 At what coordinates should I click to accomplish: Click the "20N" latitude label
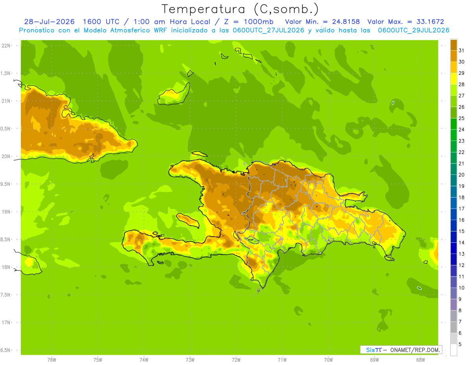[7, 156]
